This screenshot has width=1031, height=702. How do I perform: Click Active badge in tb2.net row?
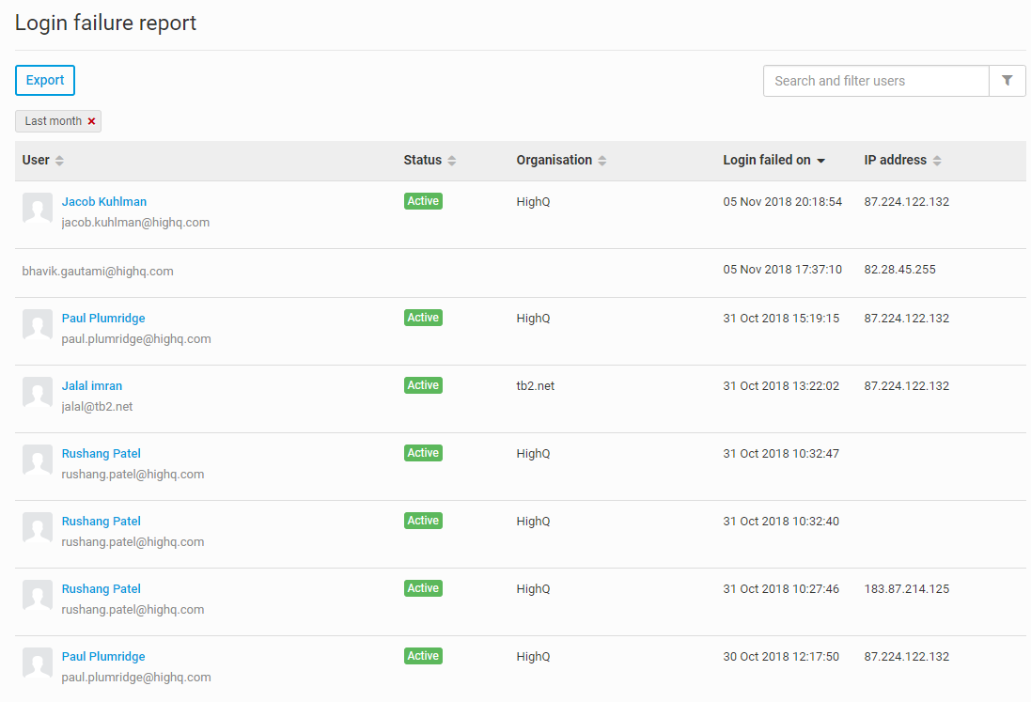pos(423,385)
